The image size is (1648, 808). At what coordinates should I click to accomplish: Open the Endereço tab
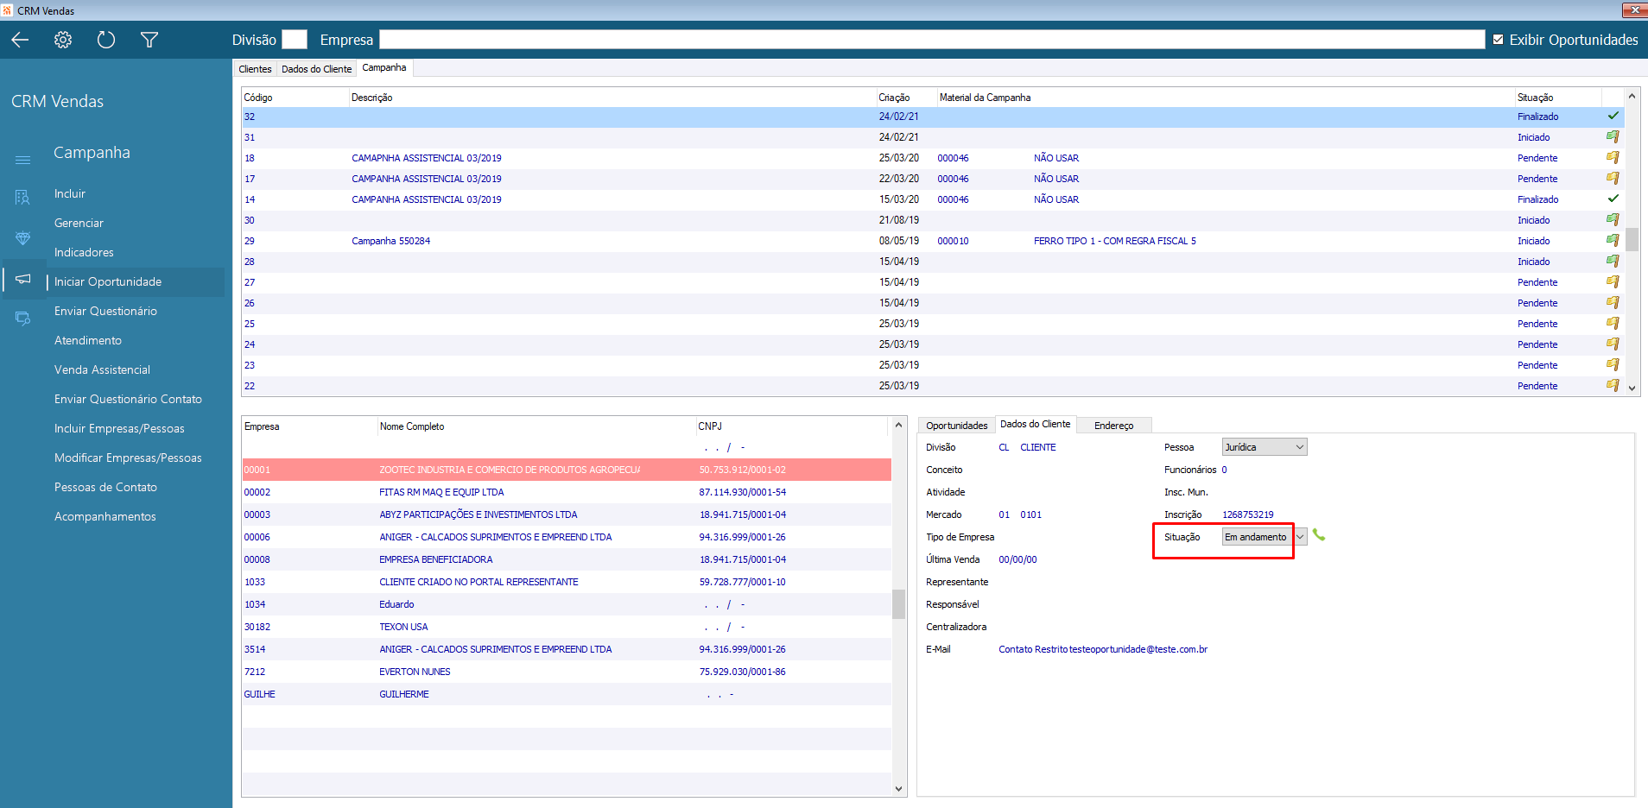[x=1113, y=426]
